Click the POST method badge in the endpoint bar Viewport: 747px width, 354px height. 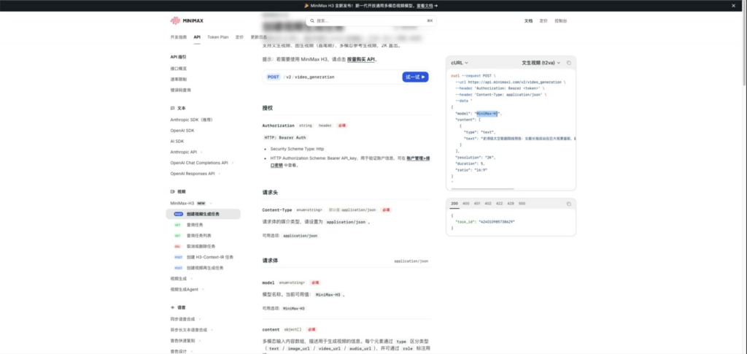274,77
